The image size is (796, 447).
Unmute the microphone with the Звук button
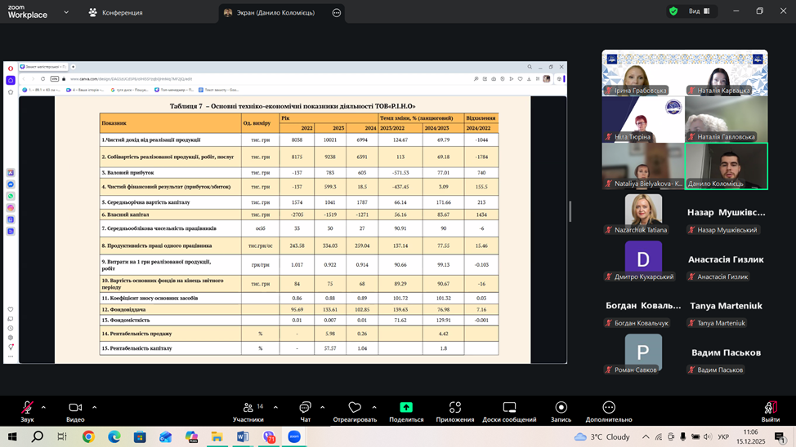click(x=27, y=408)
